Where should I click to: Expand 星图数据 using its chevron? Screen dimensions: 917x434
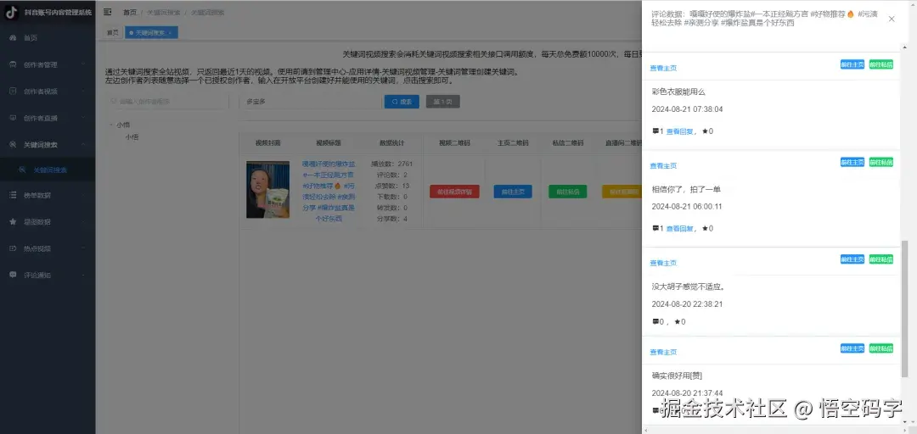coord(83,222)
